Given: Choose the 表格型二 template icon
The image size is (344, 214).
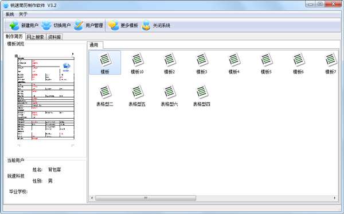Looking at the screenshot, I should (x=105, y=92).
